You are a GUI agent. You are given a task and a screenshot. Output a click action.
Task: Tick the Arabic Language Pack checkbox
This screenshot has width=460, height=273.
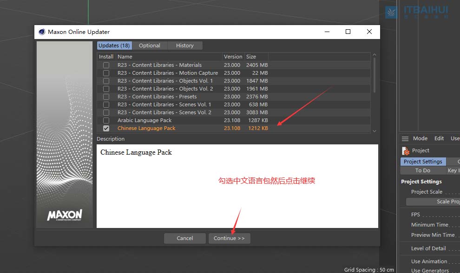[x=106, y=121]
